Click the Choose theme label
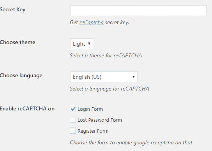 click(18, 43)
